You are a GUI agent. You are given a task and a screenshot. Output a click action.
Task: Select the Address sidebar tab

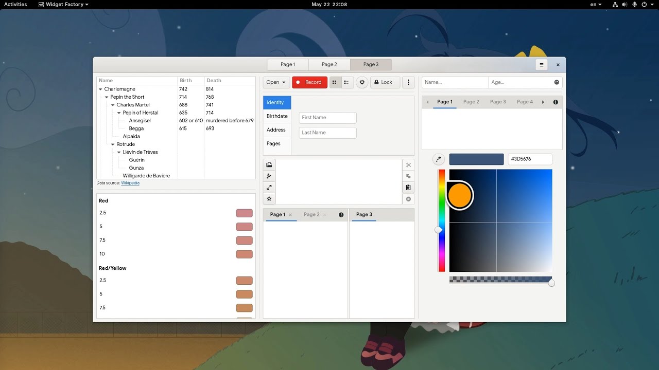tap(277, 130)
